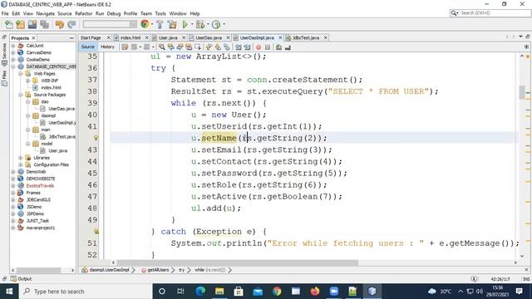Close the Start Page tab

click(109, 37)
